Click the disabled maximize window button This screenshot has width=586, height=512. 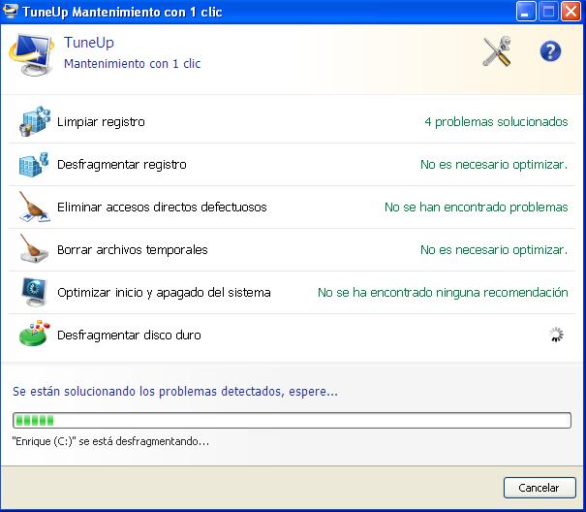pos(548,12)
